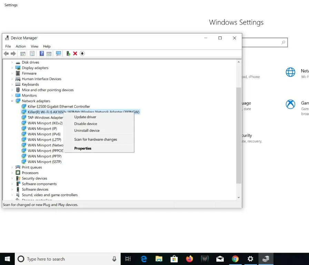Click the scroll up arrow in Device Manager
The width and height of the screenshot is (309, 265).
tap(238, 62)
